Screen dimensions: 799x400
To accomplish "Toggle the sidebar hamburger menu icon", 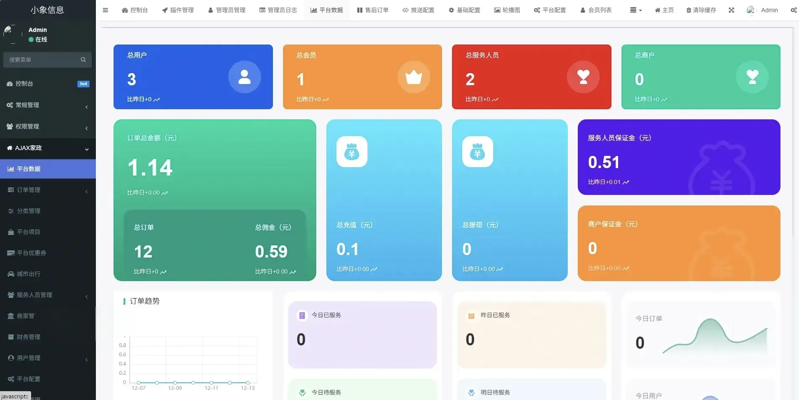I will pyautogui.click(x=105, y=10).
